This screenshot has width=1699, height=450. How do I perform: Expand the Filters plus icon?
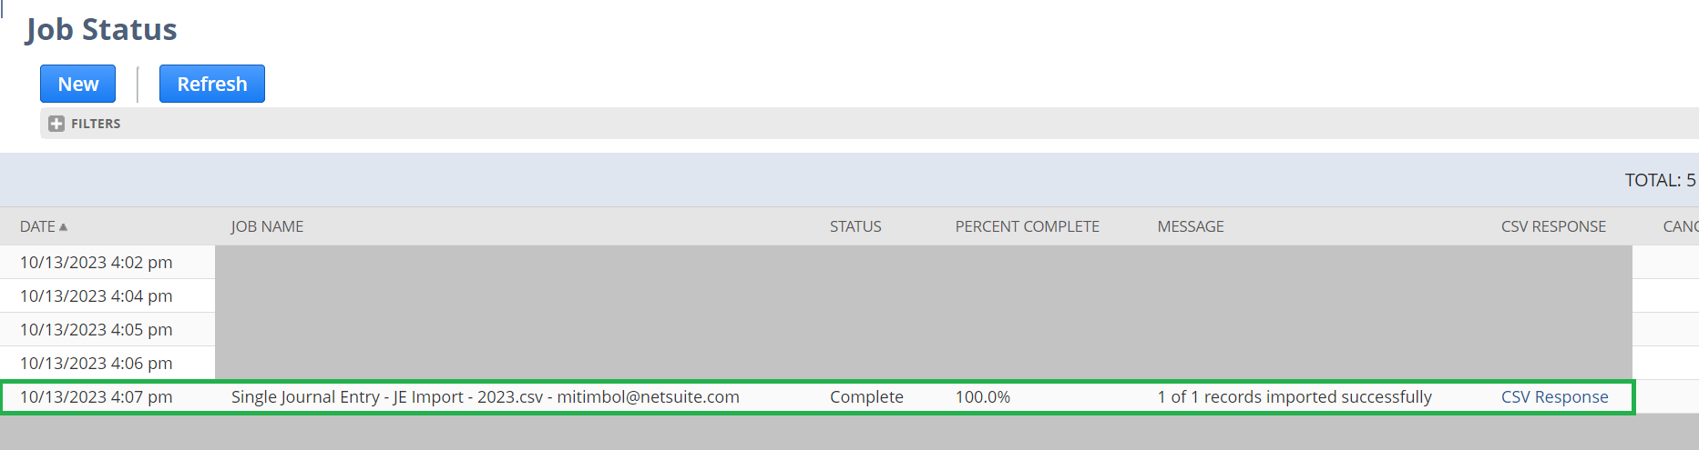click(56, 124)
